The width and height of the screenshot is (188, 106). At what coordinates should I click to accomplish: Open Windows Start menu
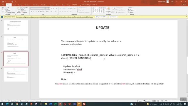point(2,104)
